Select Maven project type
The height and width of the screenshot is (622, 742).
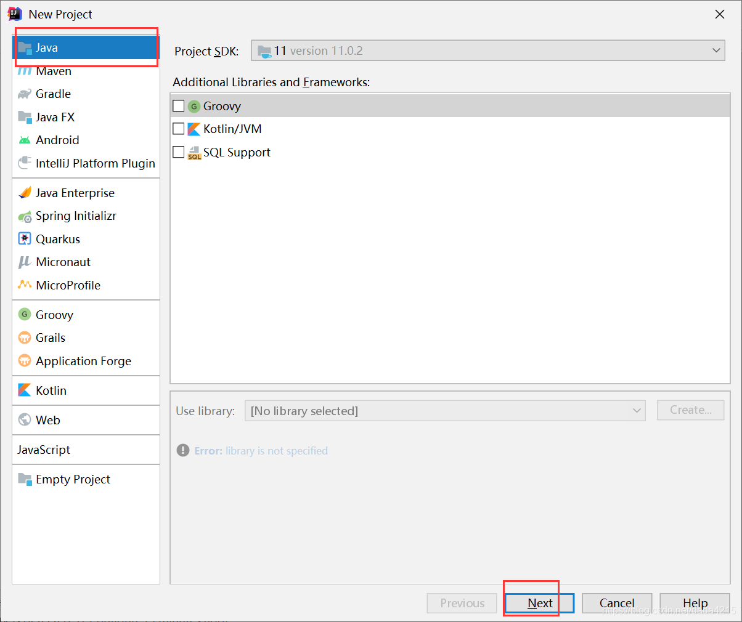86,71
